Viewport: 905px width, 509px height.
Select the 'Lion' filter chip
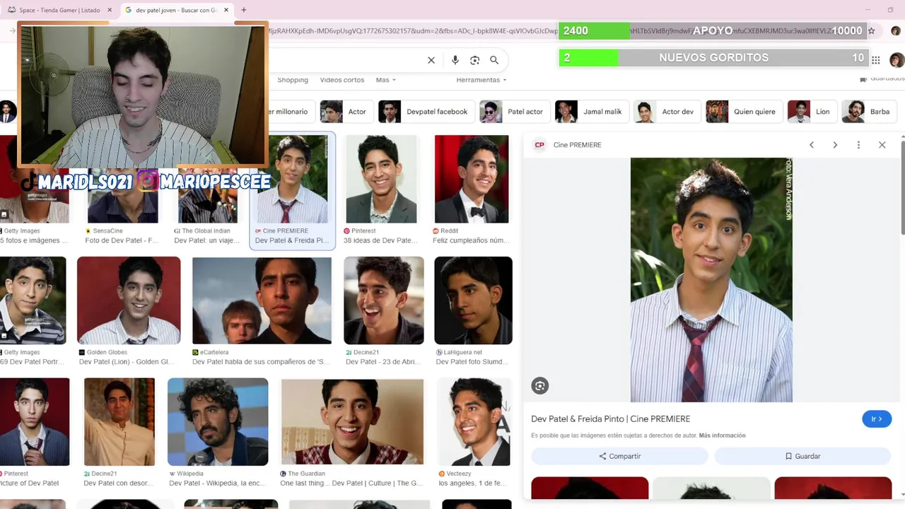pyautogui.click(x=812, y=112)
